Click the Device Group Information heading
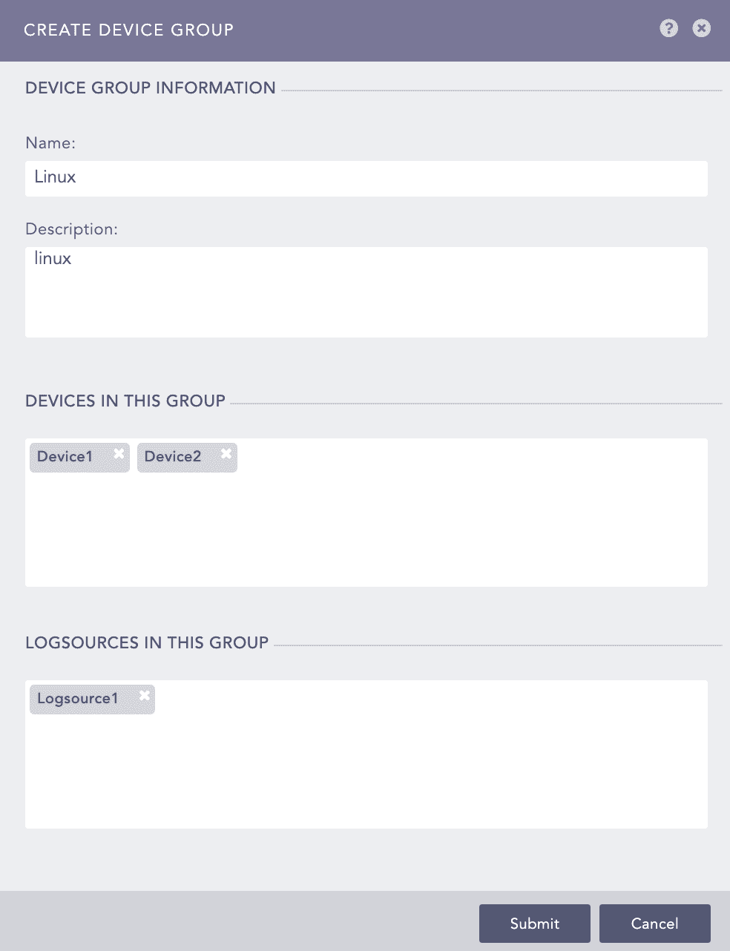The width and height of the screenshot is (730, 951). (150, 88)
